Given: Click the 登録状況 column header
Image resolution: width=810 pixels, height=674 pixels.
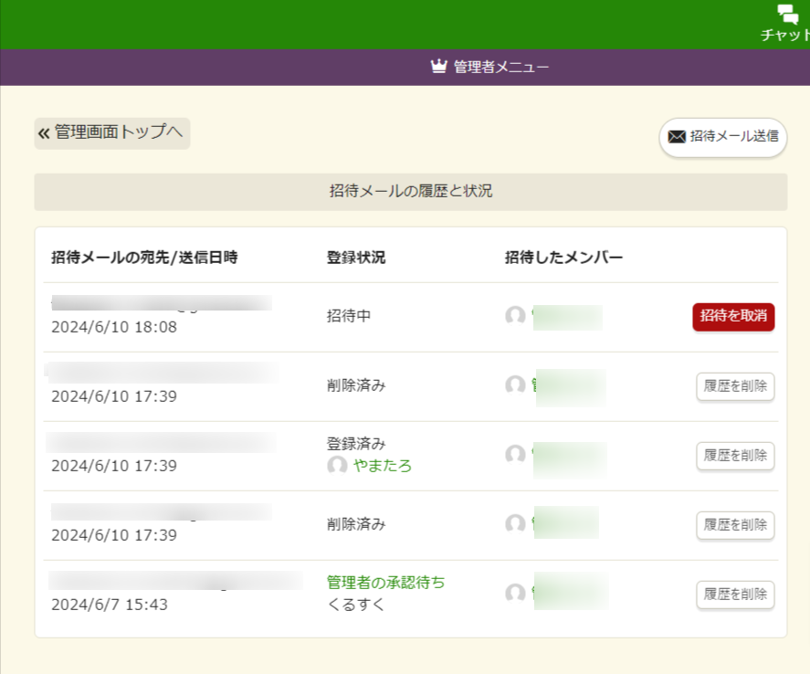Looking at the screenshot, I should point(356,258).
